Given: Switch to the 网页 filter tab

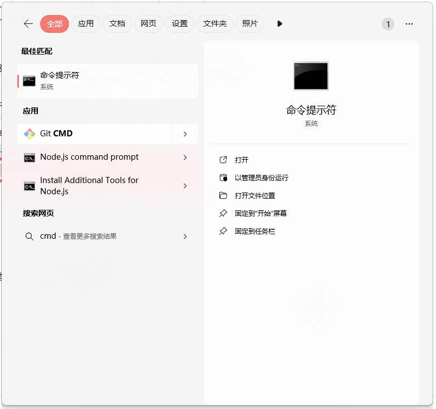Looking at the screenshot, I should [149, 24].
